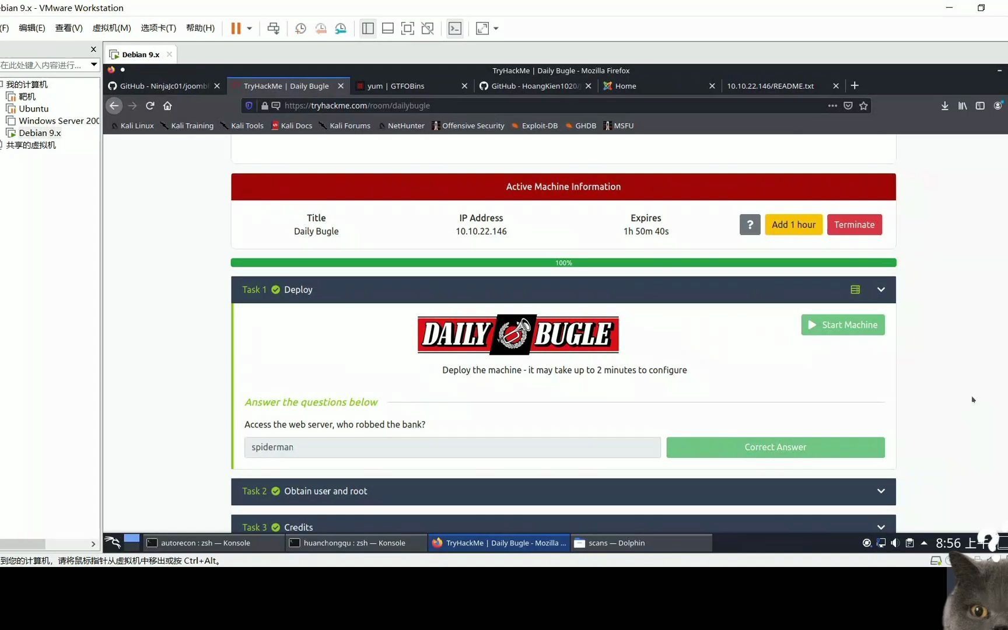
Task: Reload the TryHackMe page
Action: pos(150,106)
